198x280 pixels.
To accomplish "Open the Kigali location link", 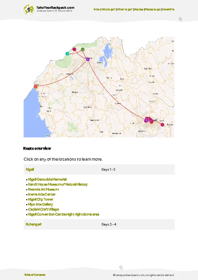I will (30, 169).
